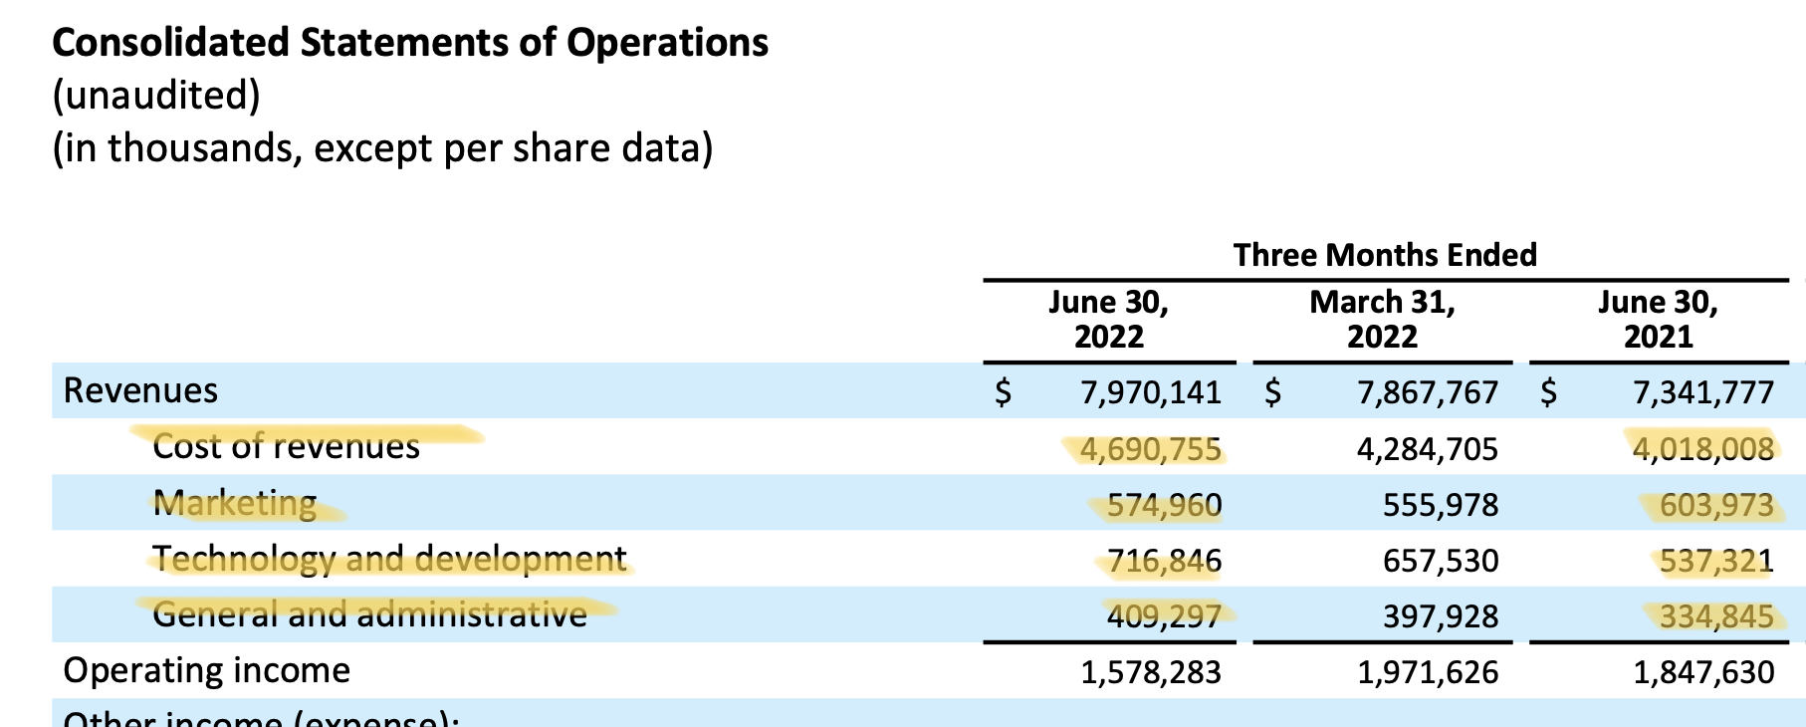Select Marketing value 555,978
The image size is (1806, 727).
(1441, 505)
